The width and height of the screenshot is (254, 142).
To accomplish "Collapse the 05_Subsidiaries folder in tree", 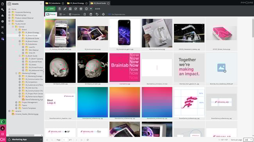I will click(20, 44).
